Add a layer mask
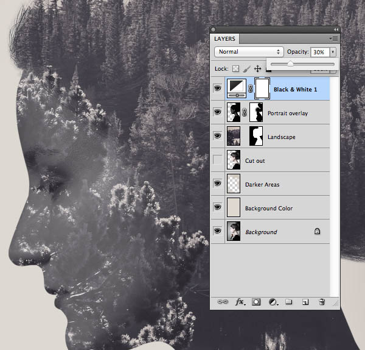Screen dimensions: 365x350 [x=256, y=302]
